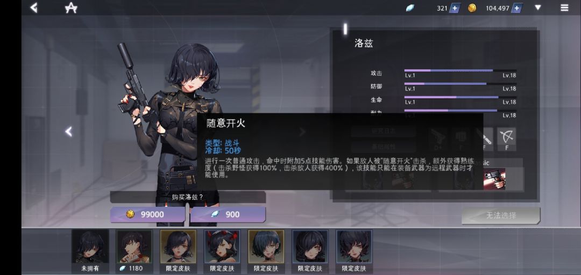The width and height of the screenshot is (581, 275).
Task: Expand the top bar dropdown triangle
Action: point(538,8)
